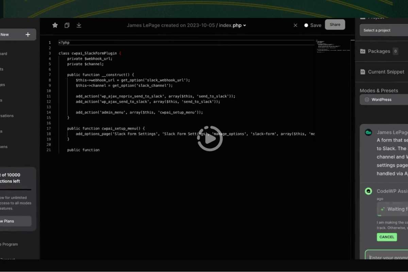Open Select a project dropdown
The image size is (408, 272).
click(384, 30)
